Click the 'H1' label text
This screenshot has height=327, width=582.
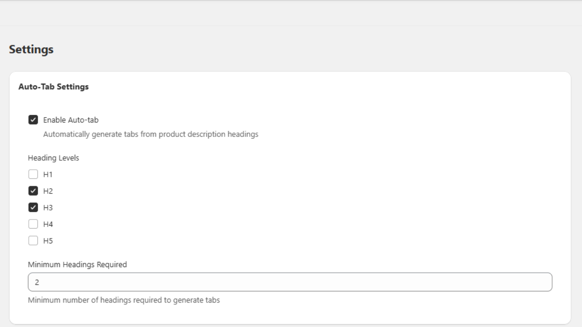pos(48,174)
